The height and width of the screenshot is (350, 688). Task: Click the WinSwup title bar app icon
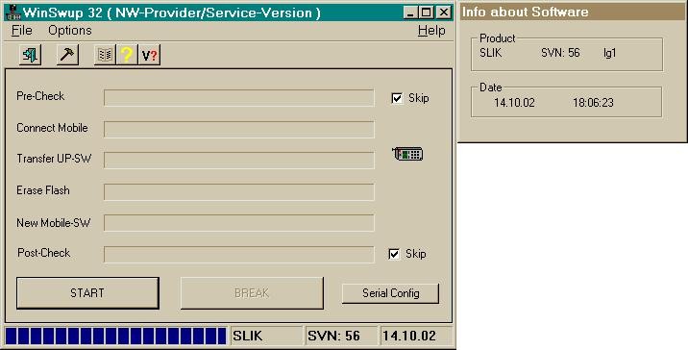tap(12, 12)
